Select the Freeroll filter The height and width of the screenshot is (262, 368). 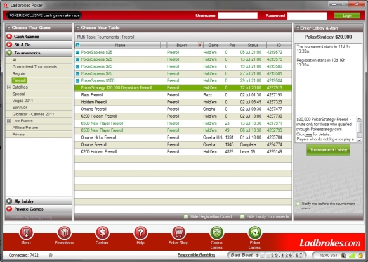(x=19, y=80)
